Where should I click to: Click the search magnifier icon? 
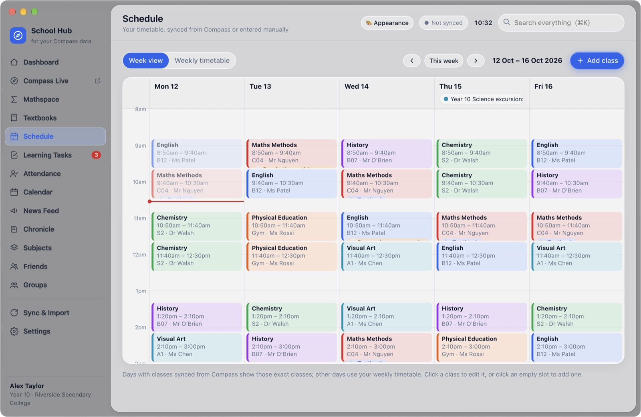(507, 22)
